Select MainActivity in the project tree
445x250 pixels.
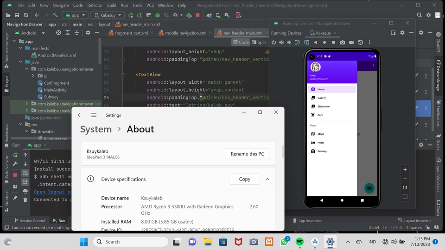(x=55, y=90)
